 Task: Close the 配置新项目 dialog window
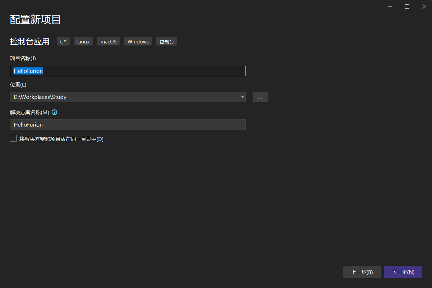coord(424,6)
